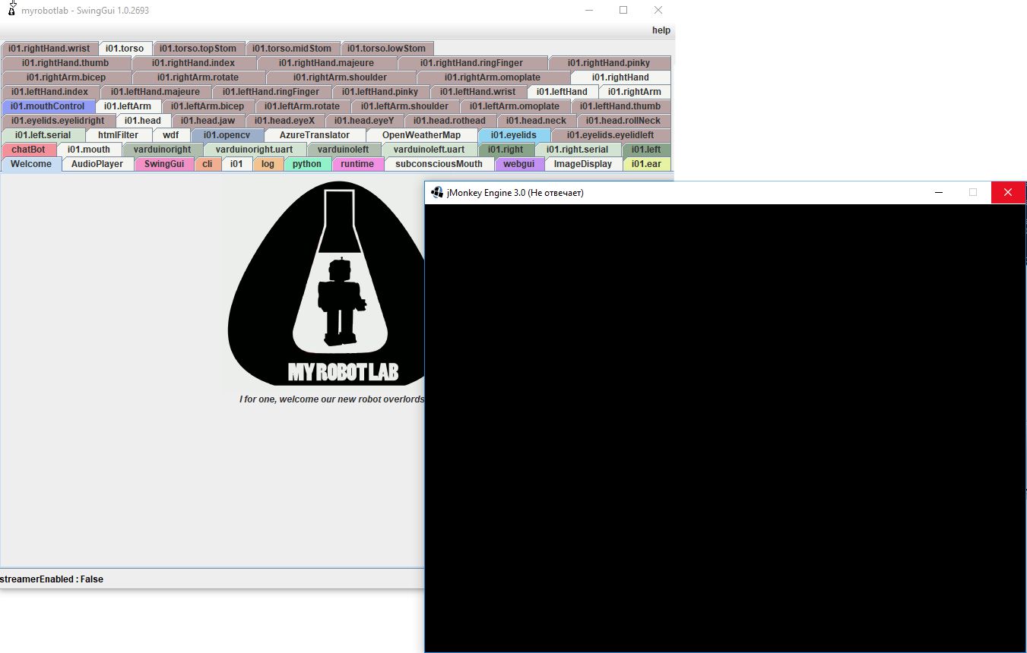
Task: Open the i01.rightHand.wrist tab
Action: [x=49, y=49]
